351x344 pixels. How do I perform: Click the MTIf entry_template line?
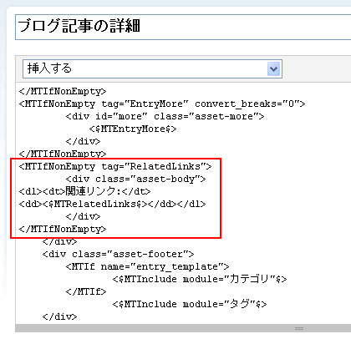tap(147, 266)
